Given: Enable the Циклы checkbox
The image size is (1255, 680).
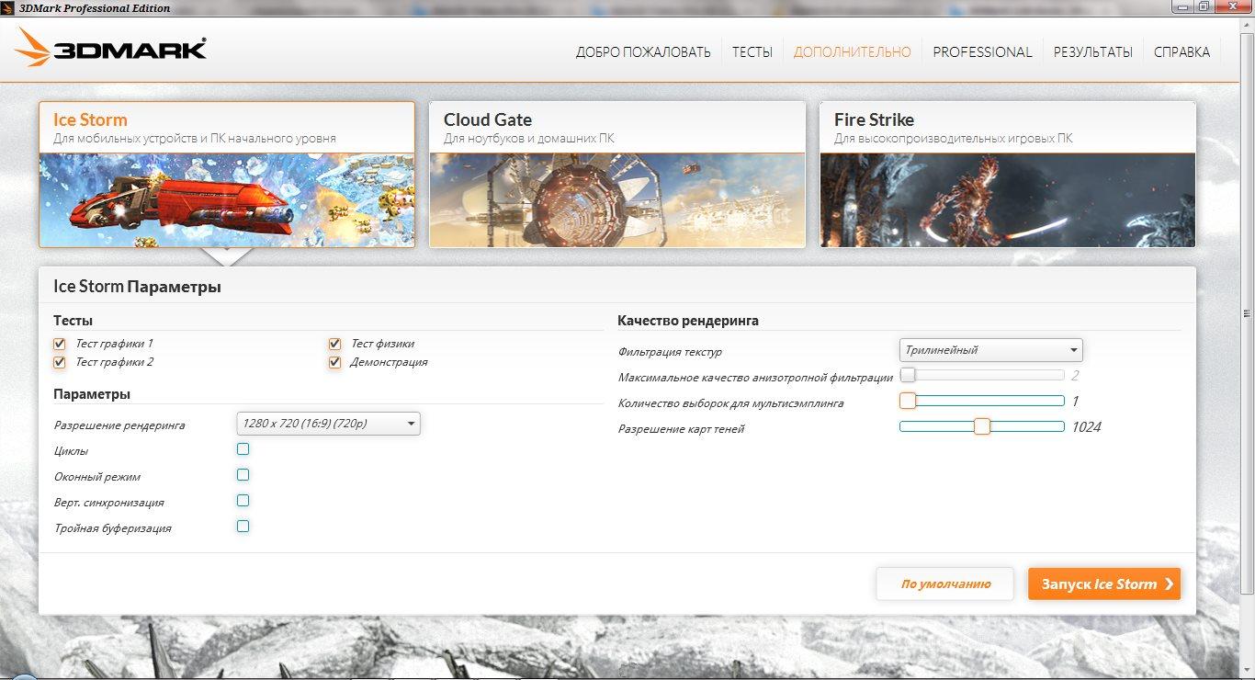Looking at the screenshot, I should click(x=243, y=449).
